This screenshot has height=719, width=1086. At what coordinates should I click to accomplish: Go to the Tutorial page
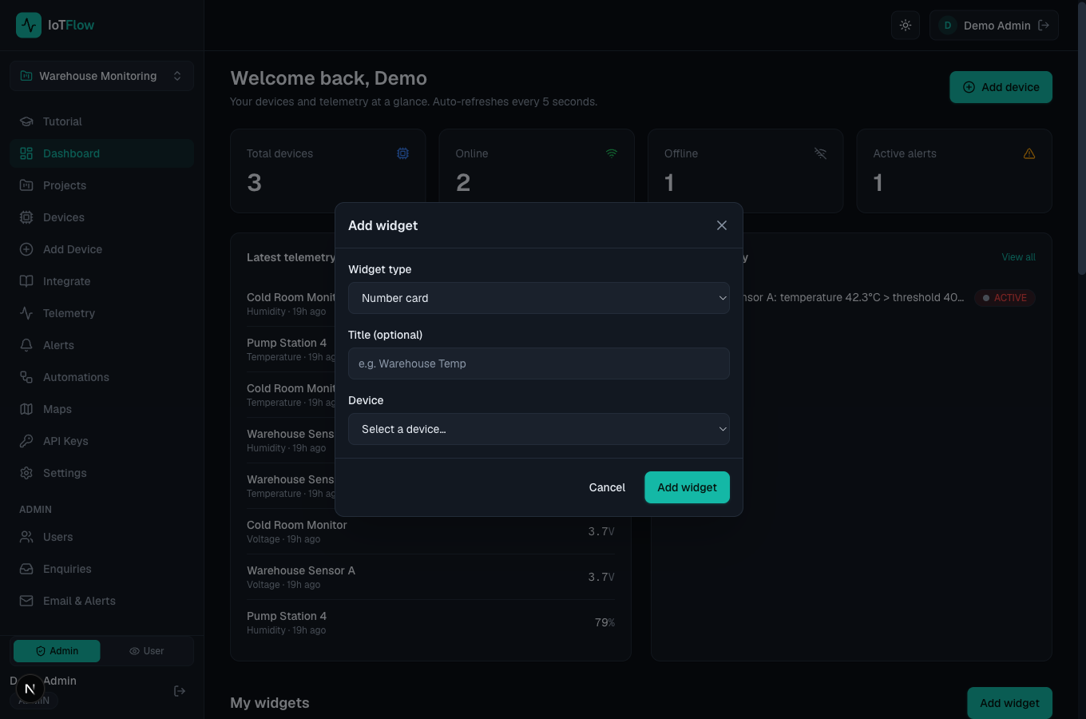[101, 121]
